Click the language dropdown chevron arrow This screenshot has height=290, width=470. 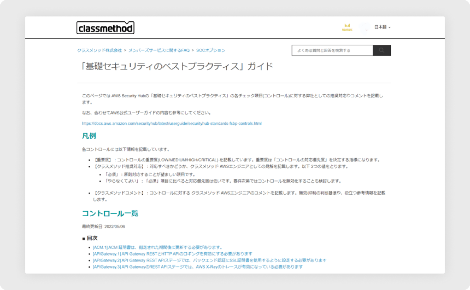[x=389, y=28]
